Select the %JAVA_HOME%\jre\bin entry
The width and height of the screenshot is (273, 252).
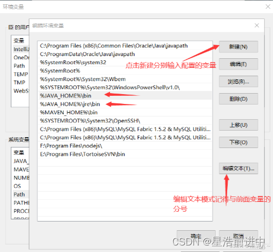(125, 104)
